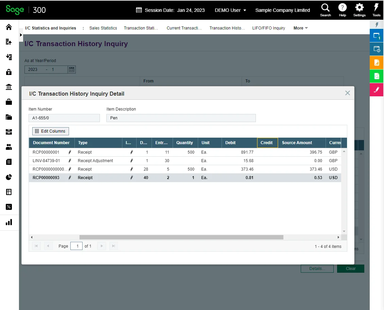Click the Edit Columns button
384x310 pixels.
click(x=51, y=131)
